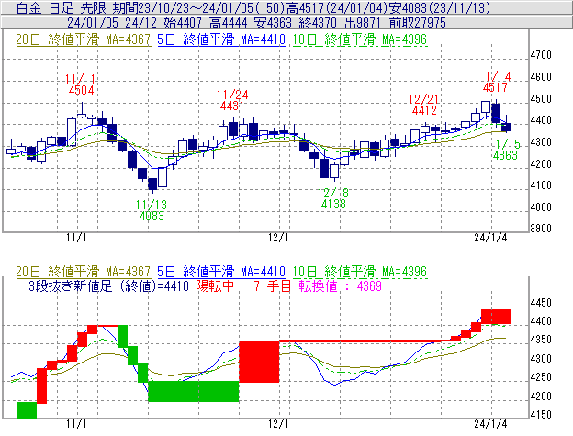
Task: Click the 12/21 4412 high label
Action: pos(424,105)
